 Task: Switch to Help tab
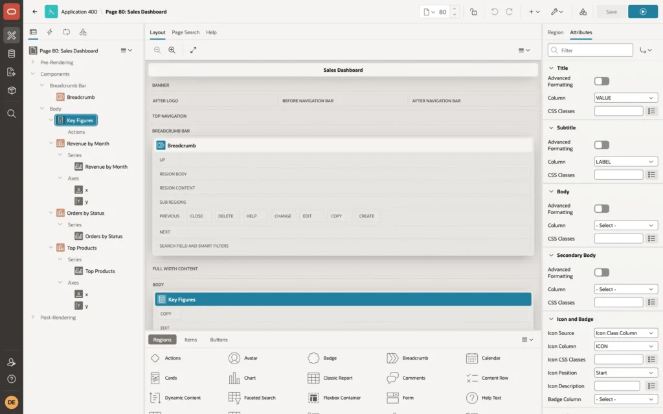[211, 32]
